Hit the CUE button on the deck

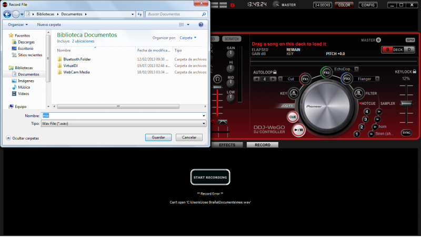293,117
